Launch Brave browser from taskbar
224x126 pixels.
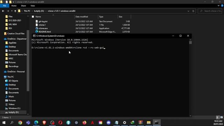point(44,122)
